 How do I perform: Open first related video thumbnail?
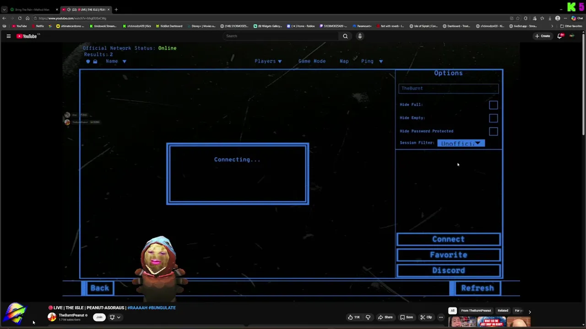pyautogui.click(x=462, y=322)
